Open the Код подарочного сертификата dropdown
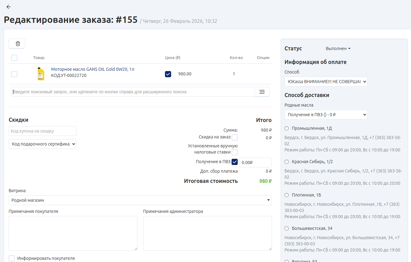Screen dimensions: 411x262 43,144
